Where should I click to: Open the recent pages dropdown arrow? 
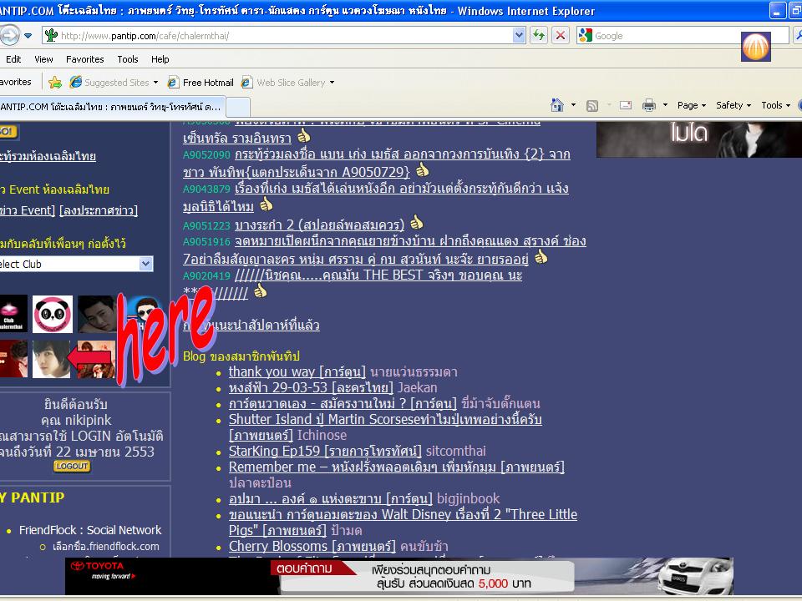pos(28,36)
